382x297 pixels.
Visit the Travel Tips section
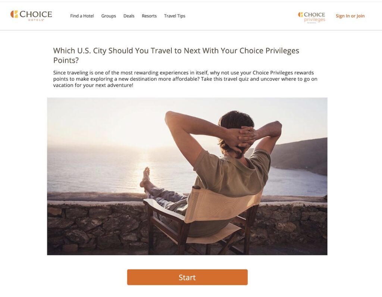(175, 16)
